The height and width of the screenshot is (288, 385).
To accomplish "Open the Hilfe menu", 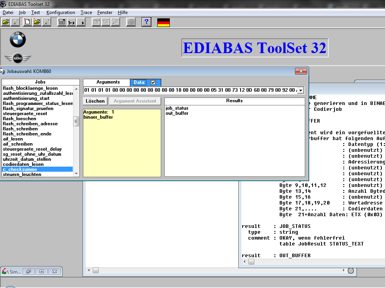I will [x=122, y=12].
